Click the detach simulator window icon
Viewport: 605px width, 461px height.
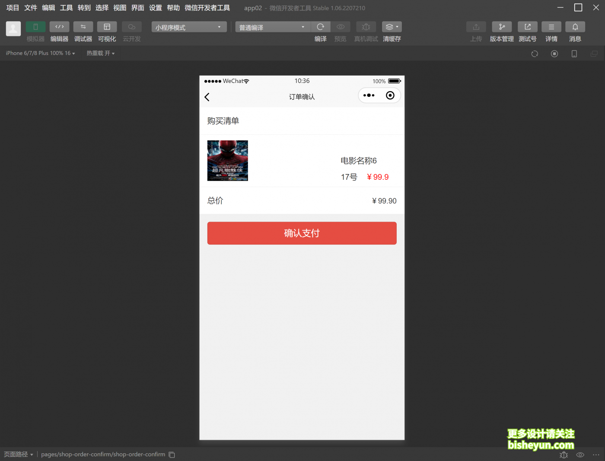pyautogui.click(x=594, y=54)
